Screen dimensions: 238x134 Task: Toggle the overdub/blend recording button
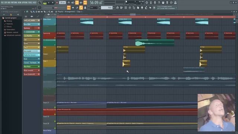pos(81,3)
